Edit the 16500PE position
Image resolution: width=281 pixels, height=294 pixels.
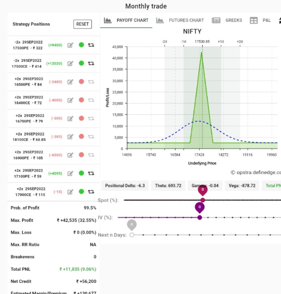pos(70,82)
